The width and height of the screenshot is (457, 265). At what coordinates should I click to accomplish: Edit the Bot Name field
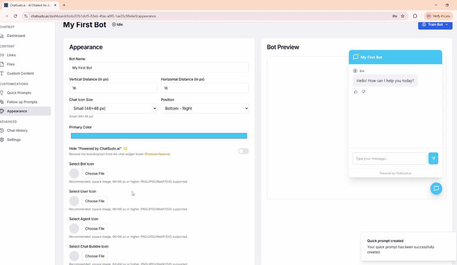[159, 68]
